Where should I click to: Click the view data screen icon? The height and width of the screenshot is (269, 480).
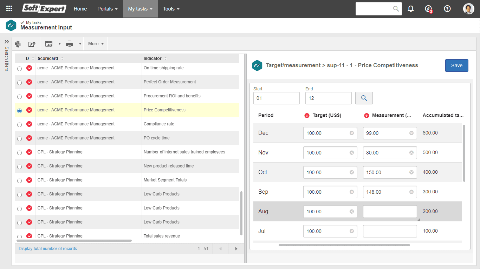click(x=49, y=44)
